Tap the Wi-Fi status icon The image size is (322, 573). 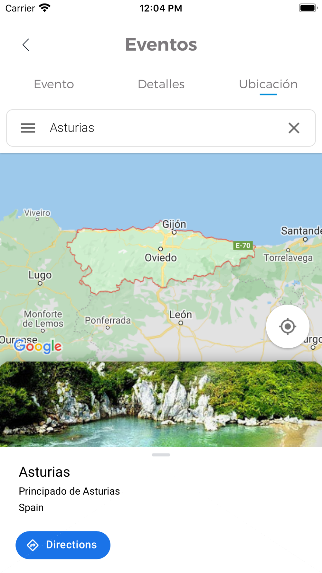tap(45, 8)
